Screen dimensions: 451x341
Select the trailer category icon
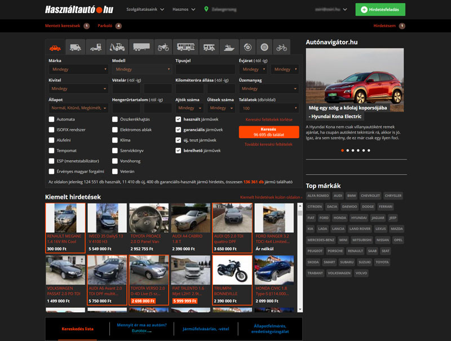pyautogui.click(x=142, y=47)
